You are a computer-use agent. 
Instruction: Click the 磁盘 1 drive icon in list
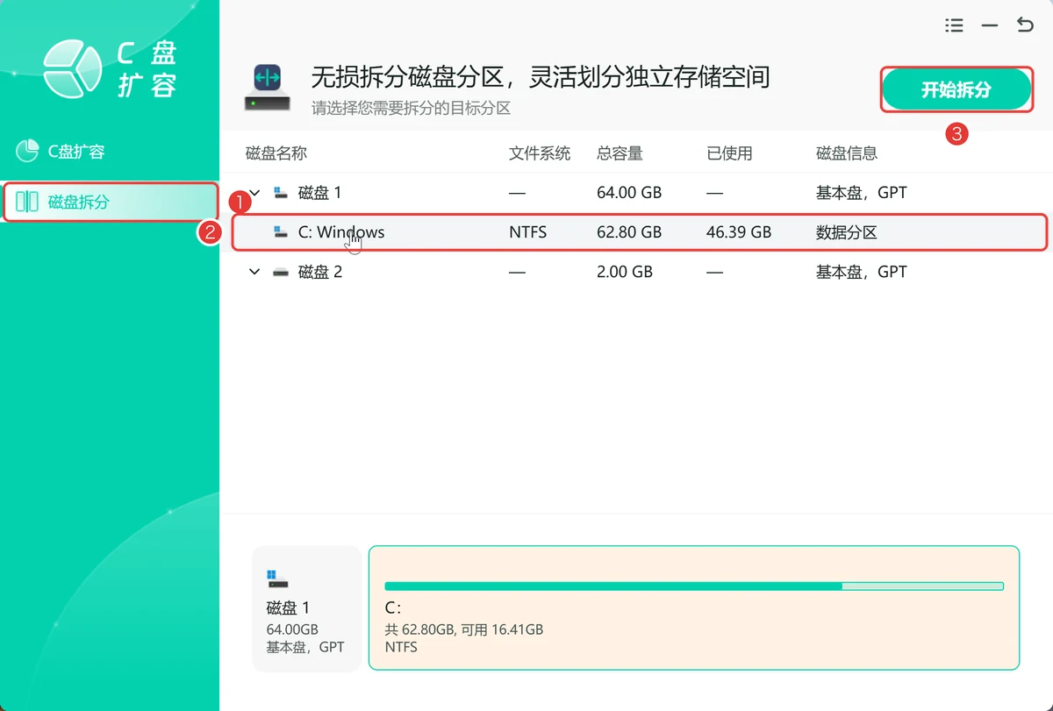click(x=281, y=192)
